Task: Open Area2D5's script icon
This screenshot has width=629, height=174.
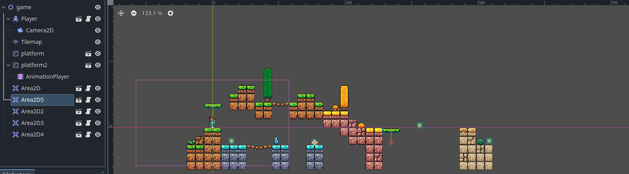Action: coord(88,100)
